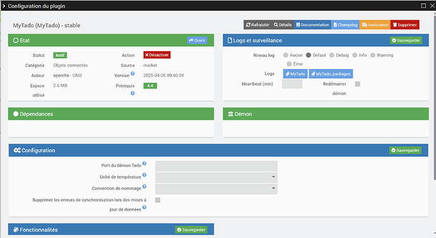Viewport: 436px width, 238px height.
Task: Click the '2.6 MB' space value
Action: (x=60, y=85)
